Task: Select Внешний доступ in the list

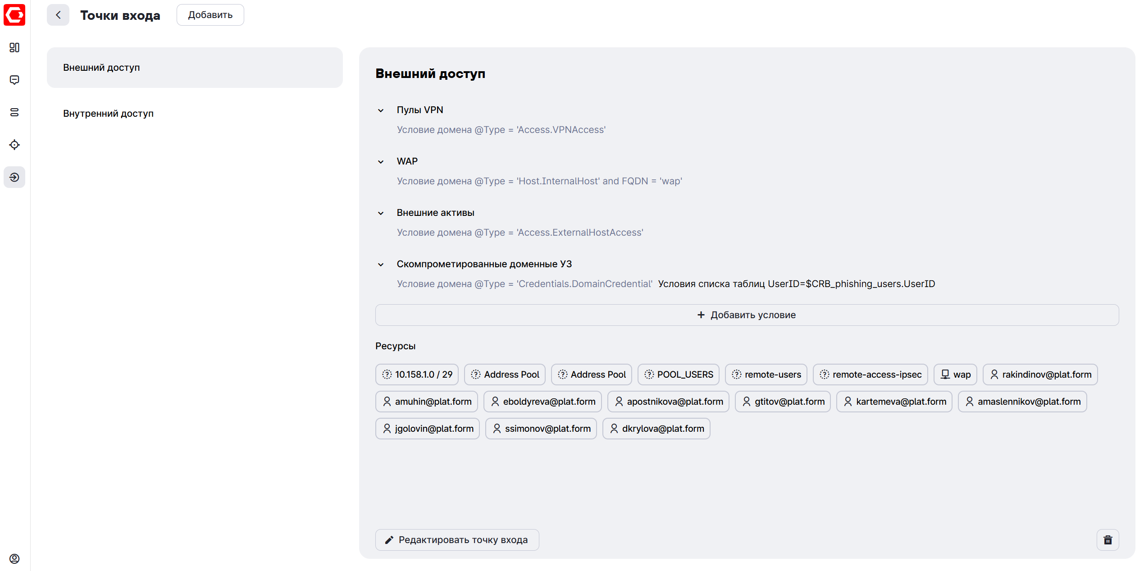Action: click(195, 68)
